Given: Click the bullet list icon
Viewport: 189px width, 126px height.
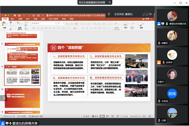Looking at the screenshot, I should pyautogui.click(x=83, y=23).
